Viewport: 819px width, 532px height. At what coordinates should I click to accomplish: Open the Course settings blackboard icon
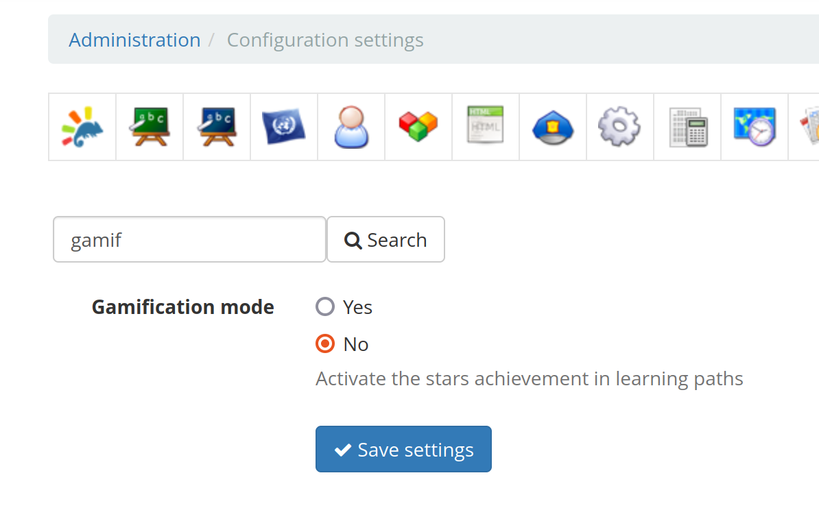tap(149, 127)
